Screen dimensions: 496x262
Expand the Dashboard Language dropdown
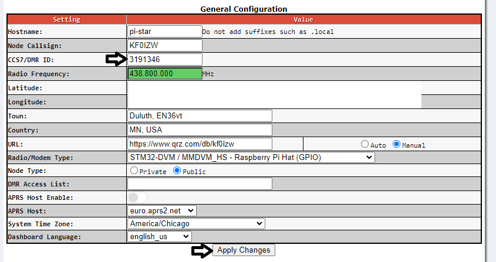159,236
